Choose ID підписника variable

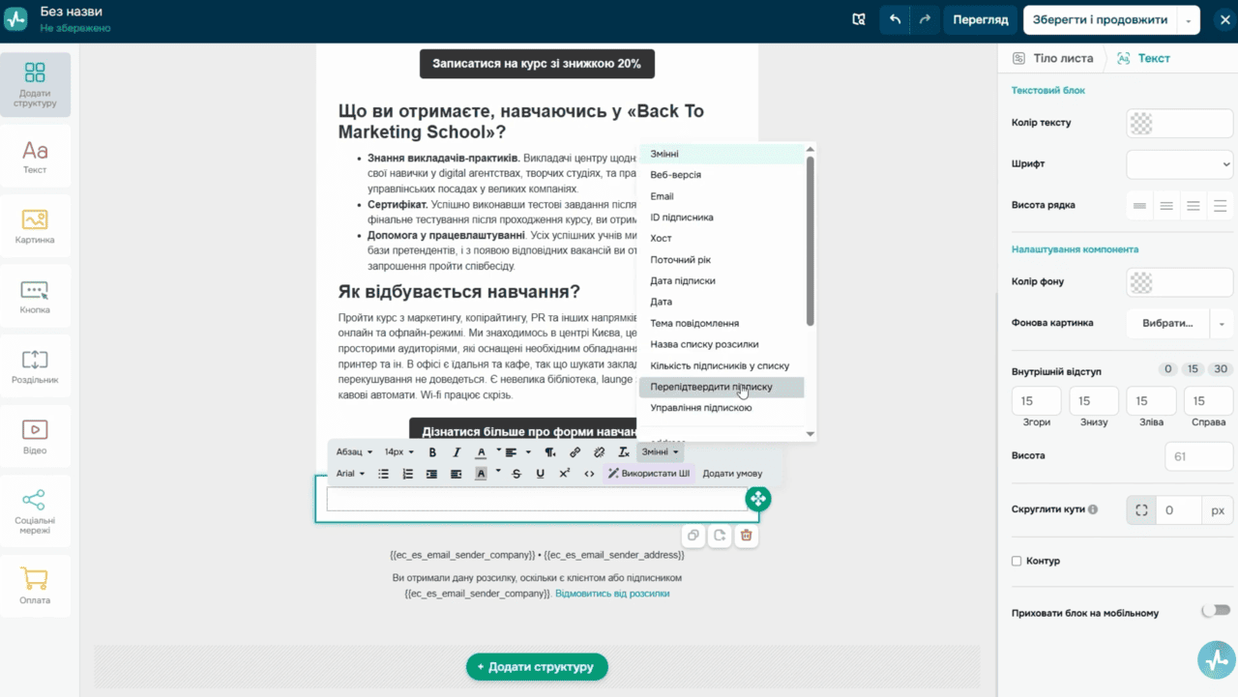[721, 218]
